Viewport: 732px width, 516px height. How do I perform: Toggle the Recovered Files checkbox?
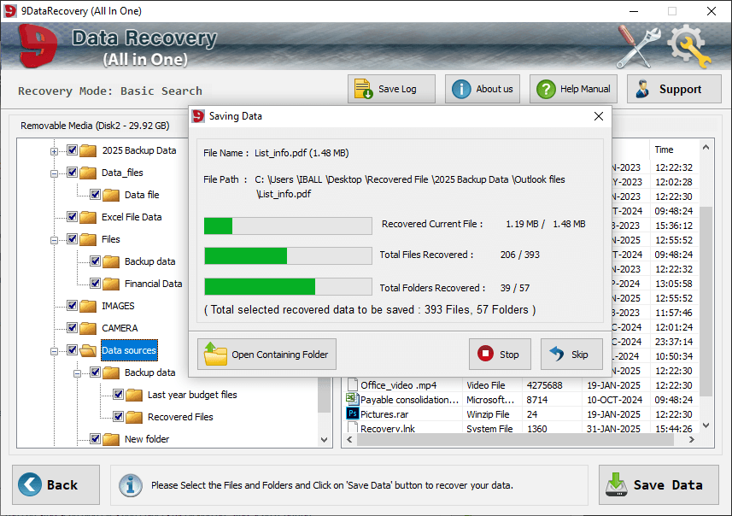click(118, 416)
